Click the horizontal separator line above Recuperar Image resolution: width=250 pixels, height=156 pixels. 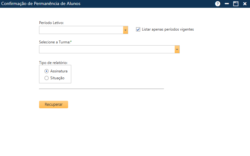pos(101,89)
